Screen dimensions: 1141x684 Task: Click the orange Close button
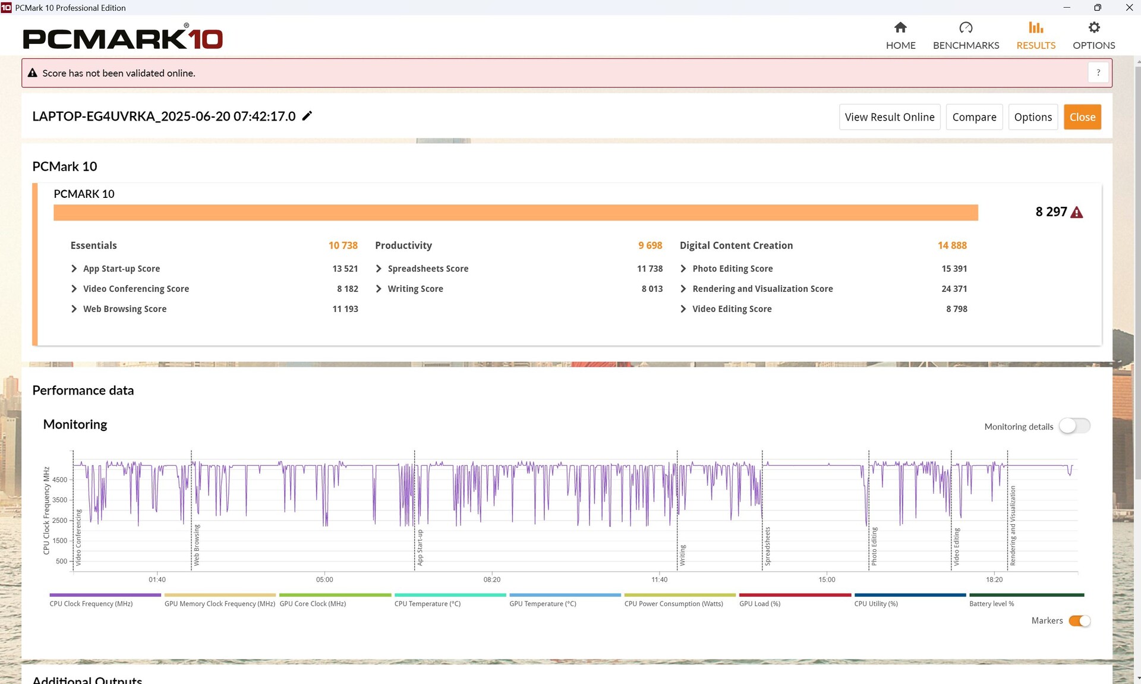click(1082, 117)
